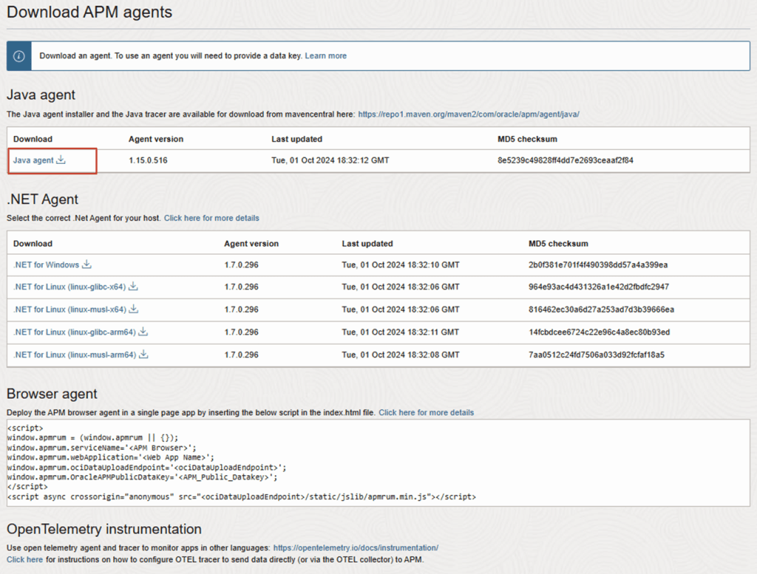Open .NET Agent 'Click here for more details'
Screen dimensions: 757x574
tap(211, 218)
